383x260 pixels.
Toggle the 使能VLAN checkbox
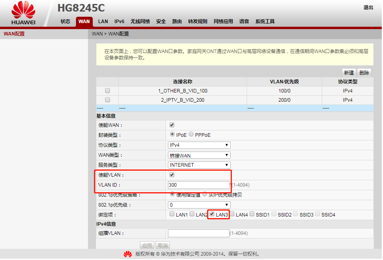[x=172, y=175]
